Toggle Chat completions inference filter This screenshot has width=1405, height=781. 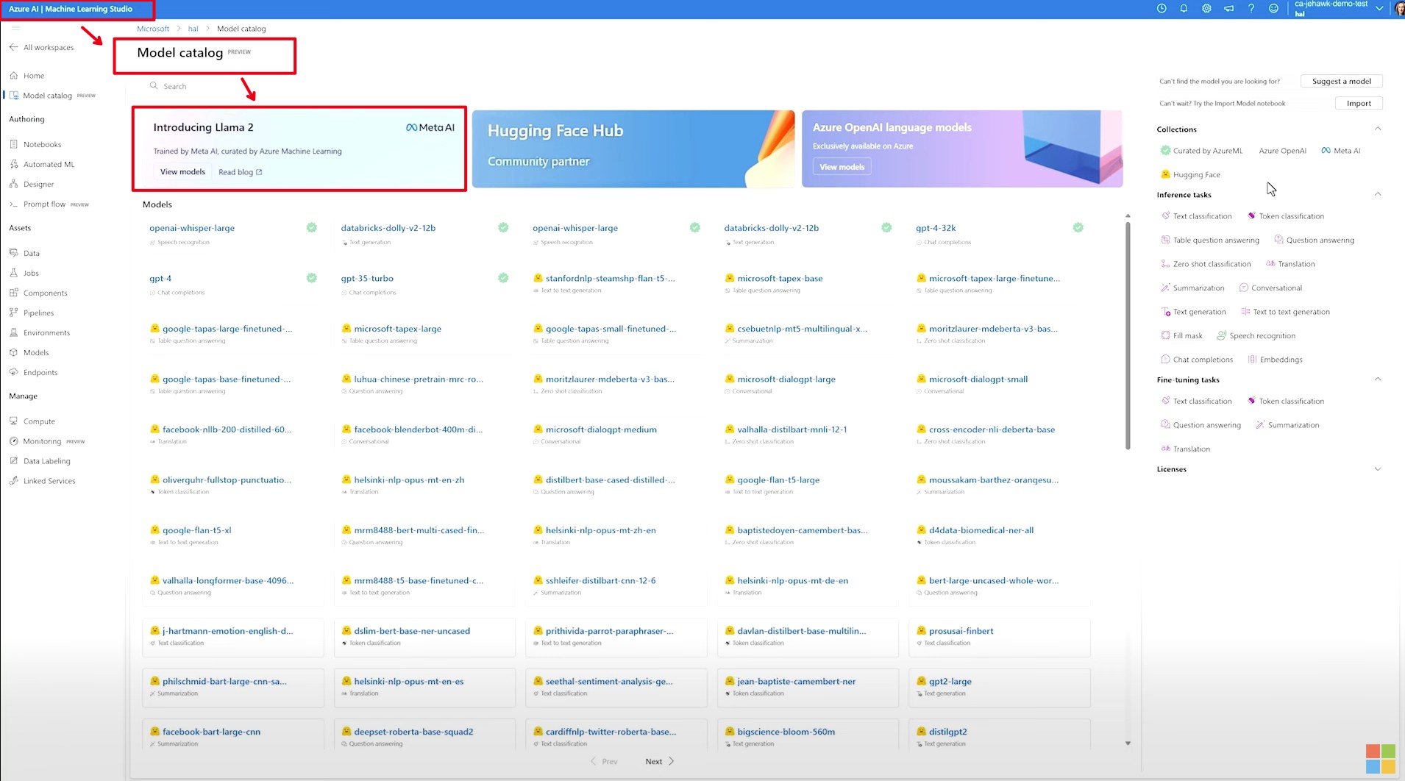pyautogui.click(x=1196, y=360)
